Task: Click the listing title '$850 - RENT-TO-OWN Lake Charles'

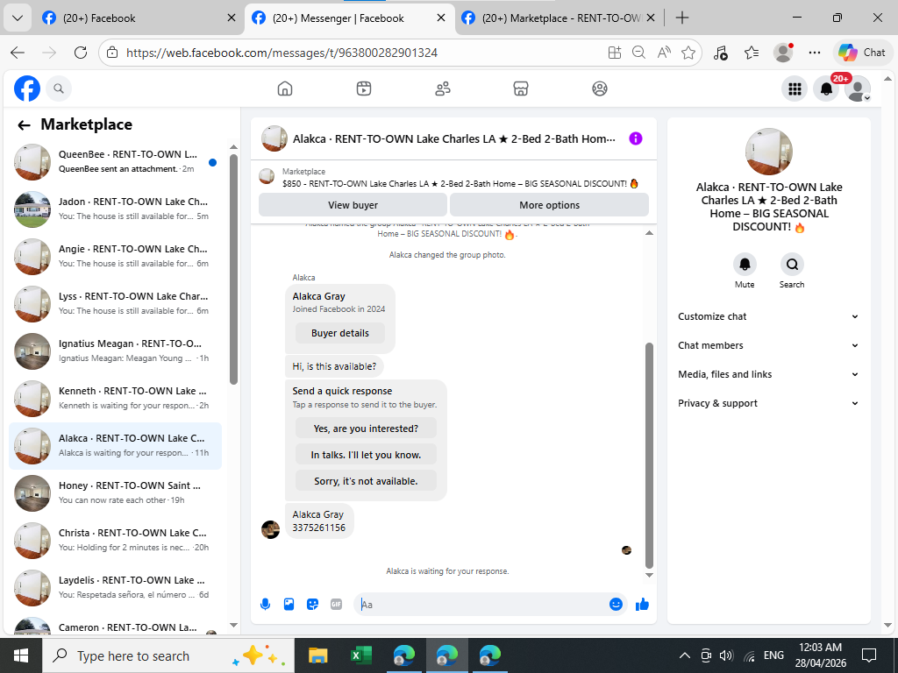Action: click(x=460, y=184)
